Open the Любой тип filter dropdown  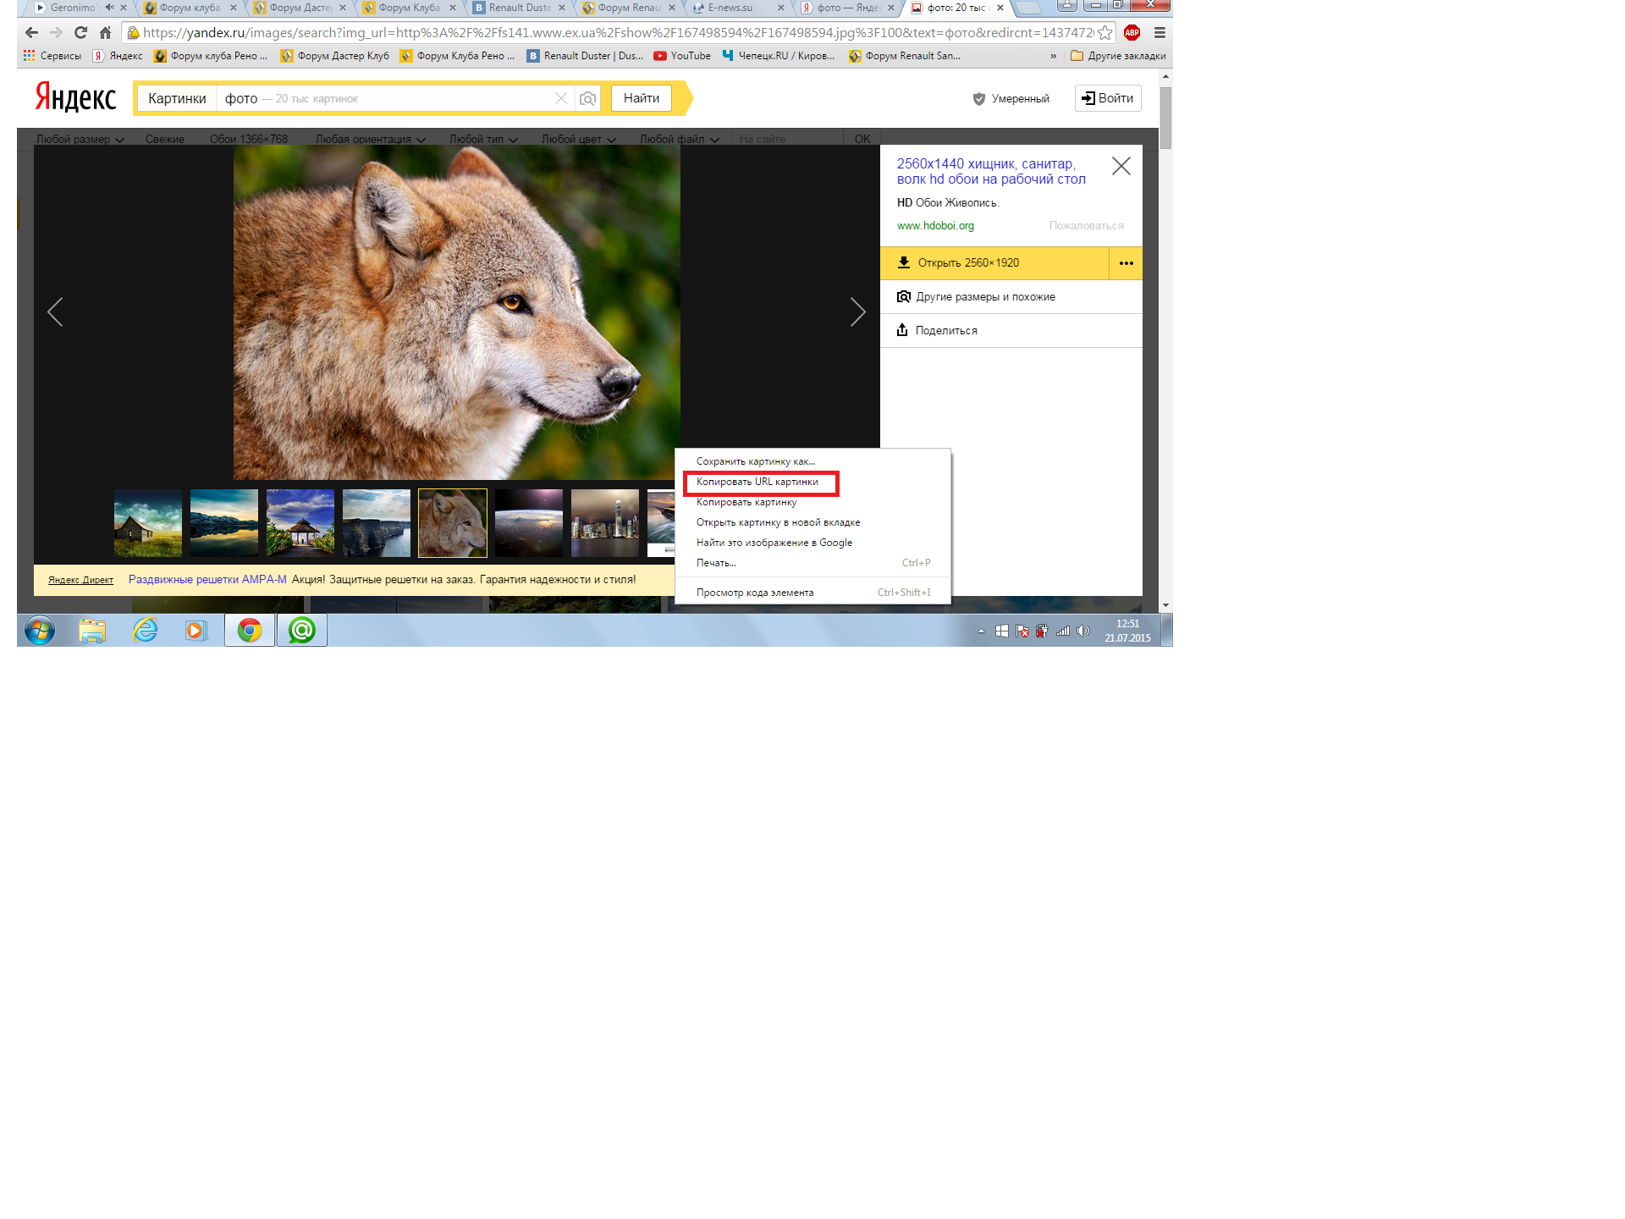click(x=483, y=139)
